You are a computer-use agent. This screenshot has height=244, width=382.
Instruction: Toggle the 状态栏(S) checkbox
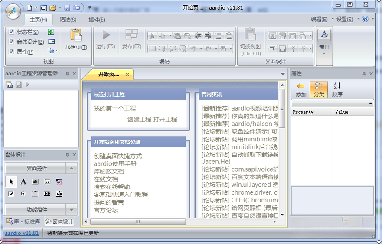pos(11,31)
